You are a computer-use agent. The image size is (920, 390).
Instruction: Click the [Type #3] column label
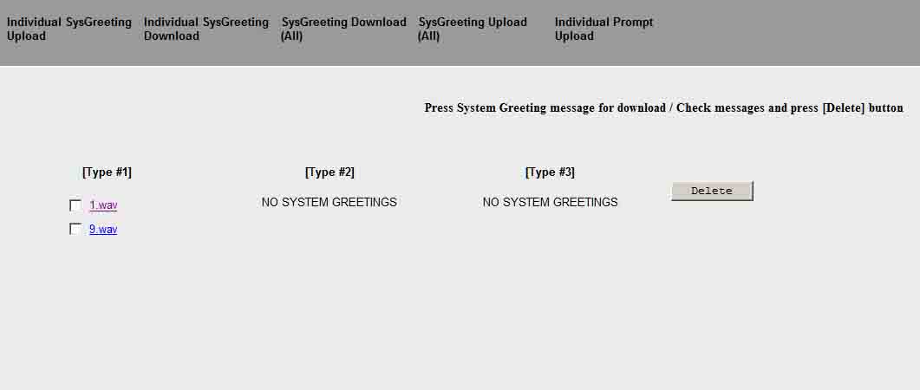coord(550,172)
